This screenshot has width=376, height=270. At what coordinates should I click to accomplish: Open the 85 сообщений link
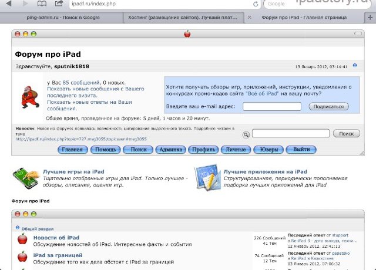(81, 83)
